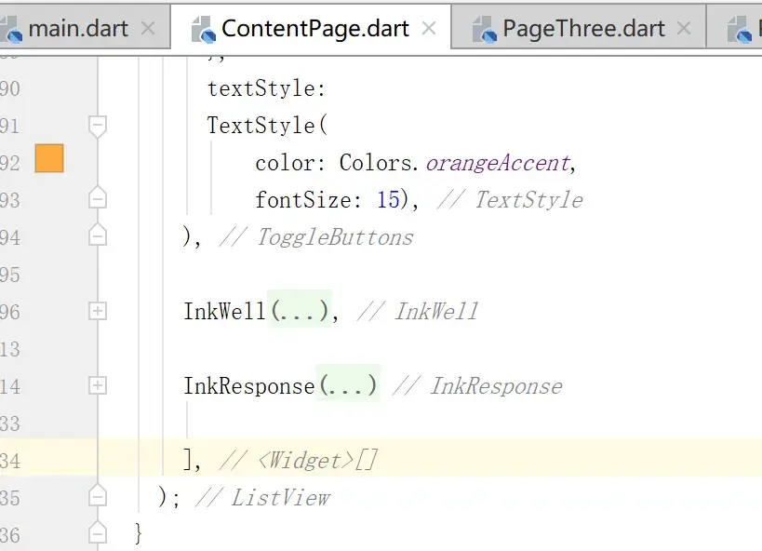The width and height of the screenshot is (762, 551).
Task: Click the Dart file icon on ContentPage.dart tab
Action: [x=203, y=29]
